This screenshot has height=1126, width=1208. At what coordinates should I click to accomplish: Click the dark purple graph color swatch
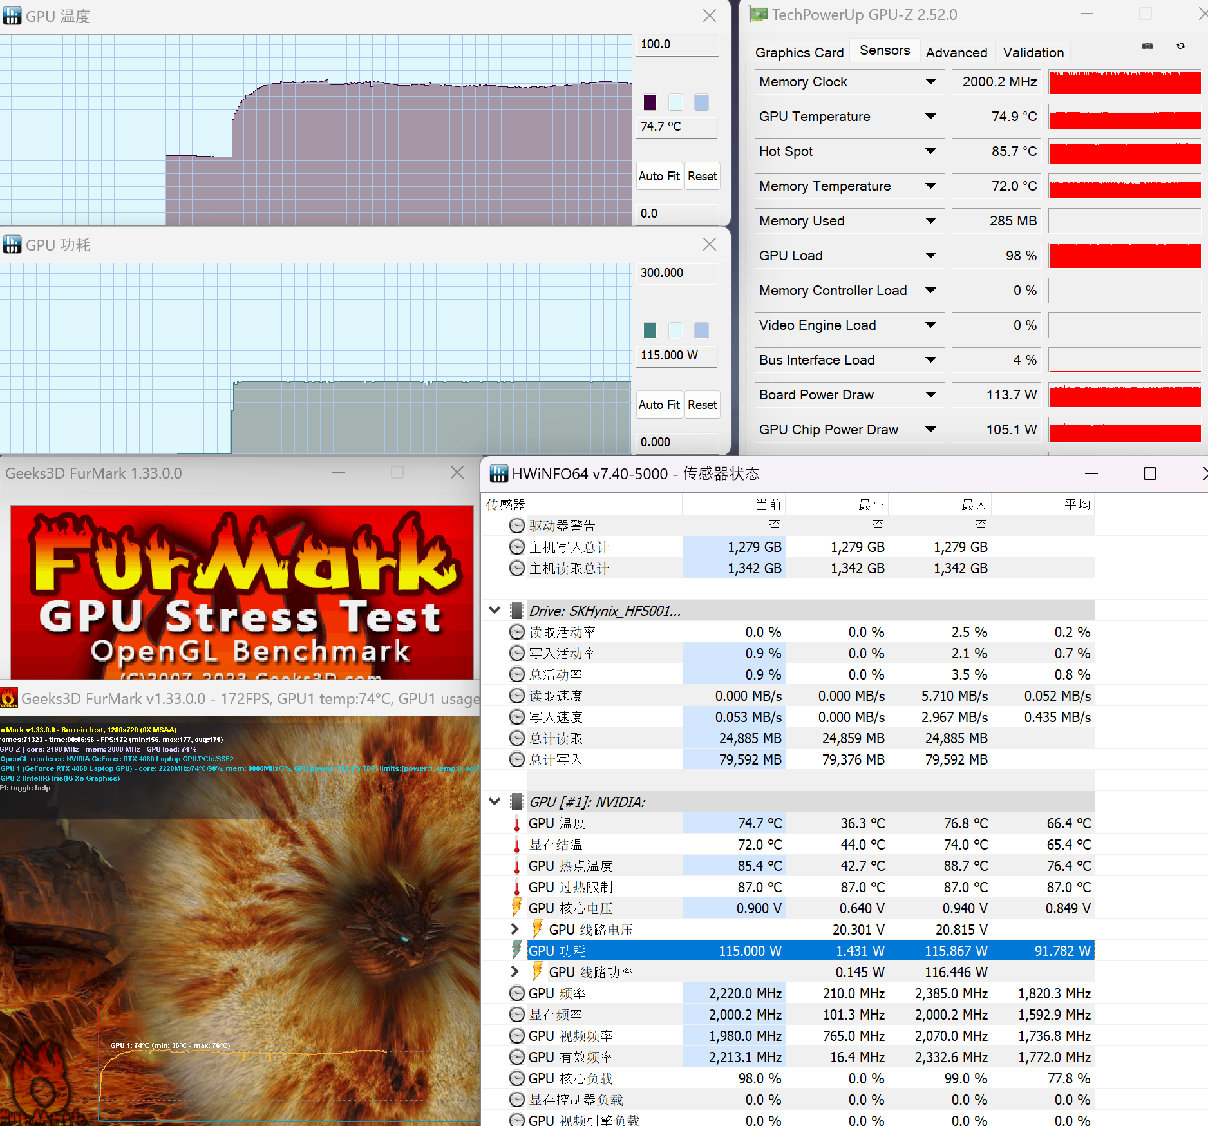[650, 102]
